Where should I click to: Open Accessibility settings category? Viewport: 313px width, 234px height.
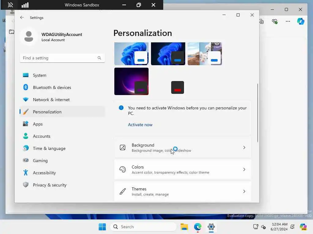(62, 173)
